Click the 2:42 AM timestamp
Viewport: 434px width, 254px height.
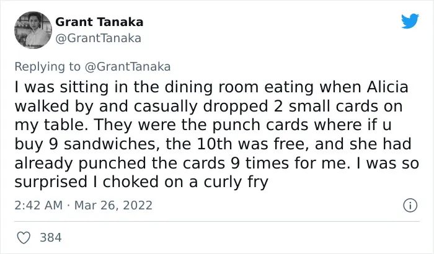38,205
